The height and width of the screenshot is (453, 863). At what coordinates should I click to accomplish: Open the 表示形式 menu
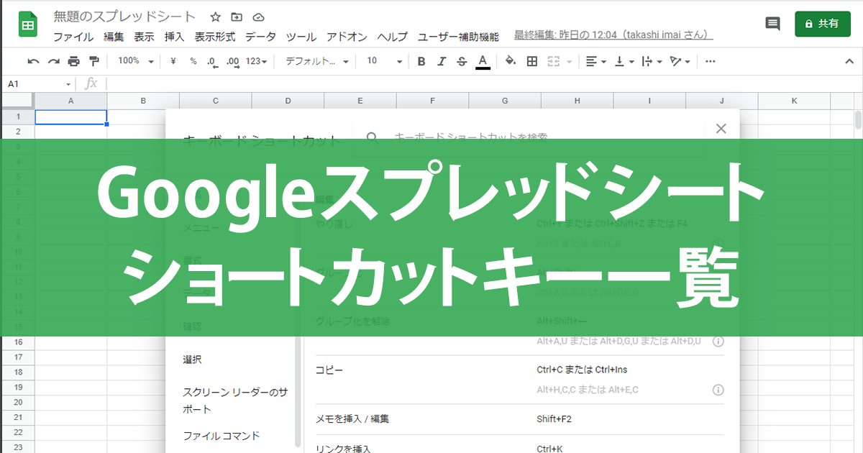[215, 37]
